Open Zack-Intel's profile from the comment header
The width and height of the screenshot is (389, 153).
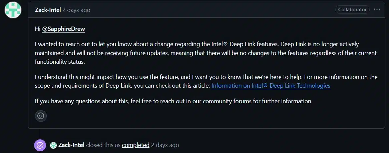point(48,10)
